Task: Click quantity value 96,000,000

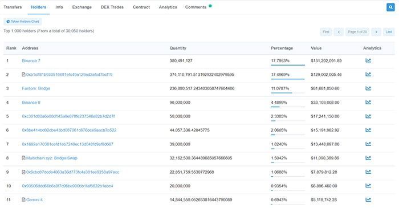Action: 180,103
